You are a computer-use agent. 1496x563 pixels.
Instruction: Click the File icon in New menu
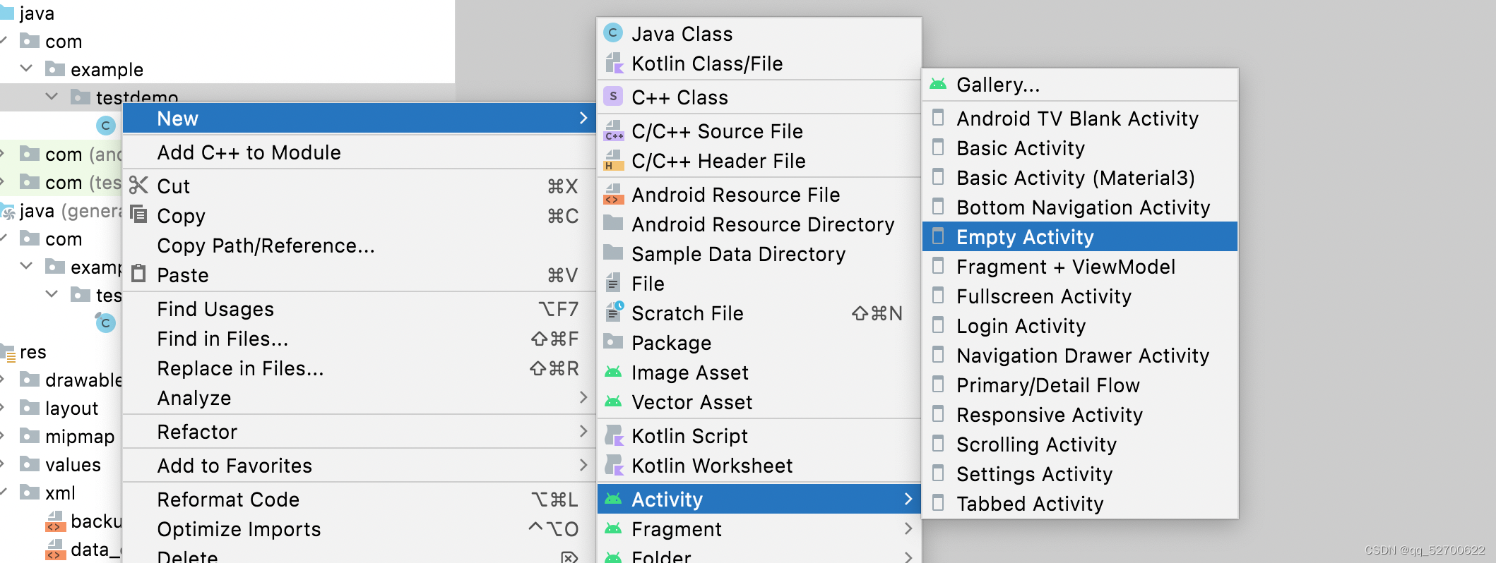(614, 283)
